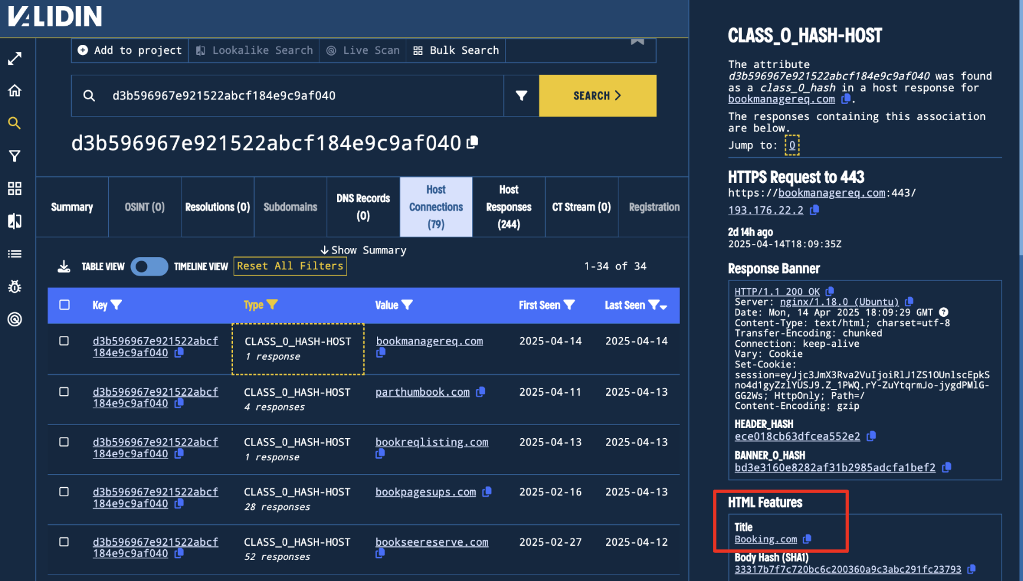Copy the hash heading to clipboard
1023x581 pixels.
pos(473,142)
